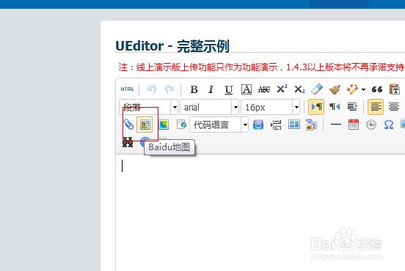Open the 段落 paragraph format combo box
Screen dimensions: 405x271
tap(148, 107)
